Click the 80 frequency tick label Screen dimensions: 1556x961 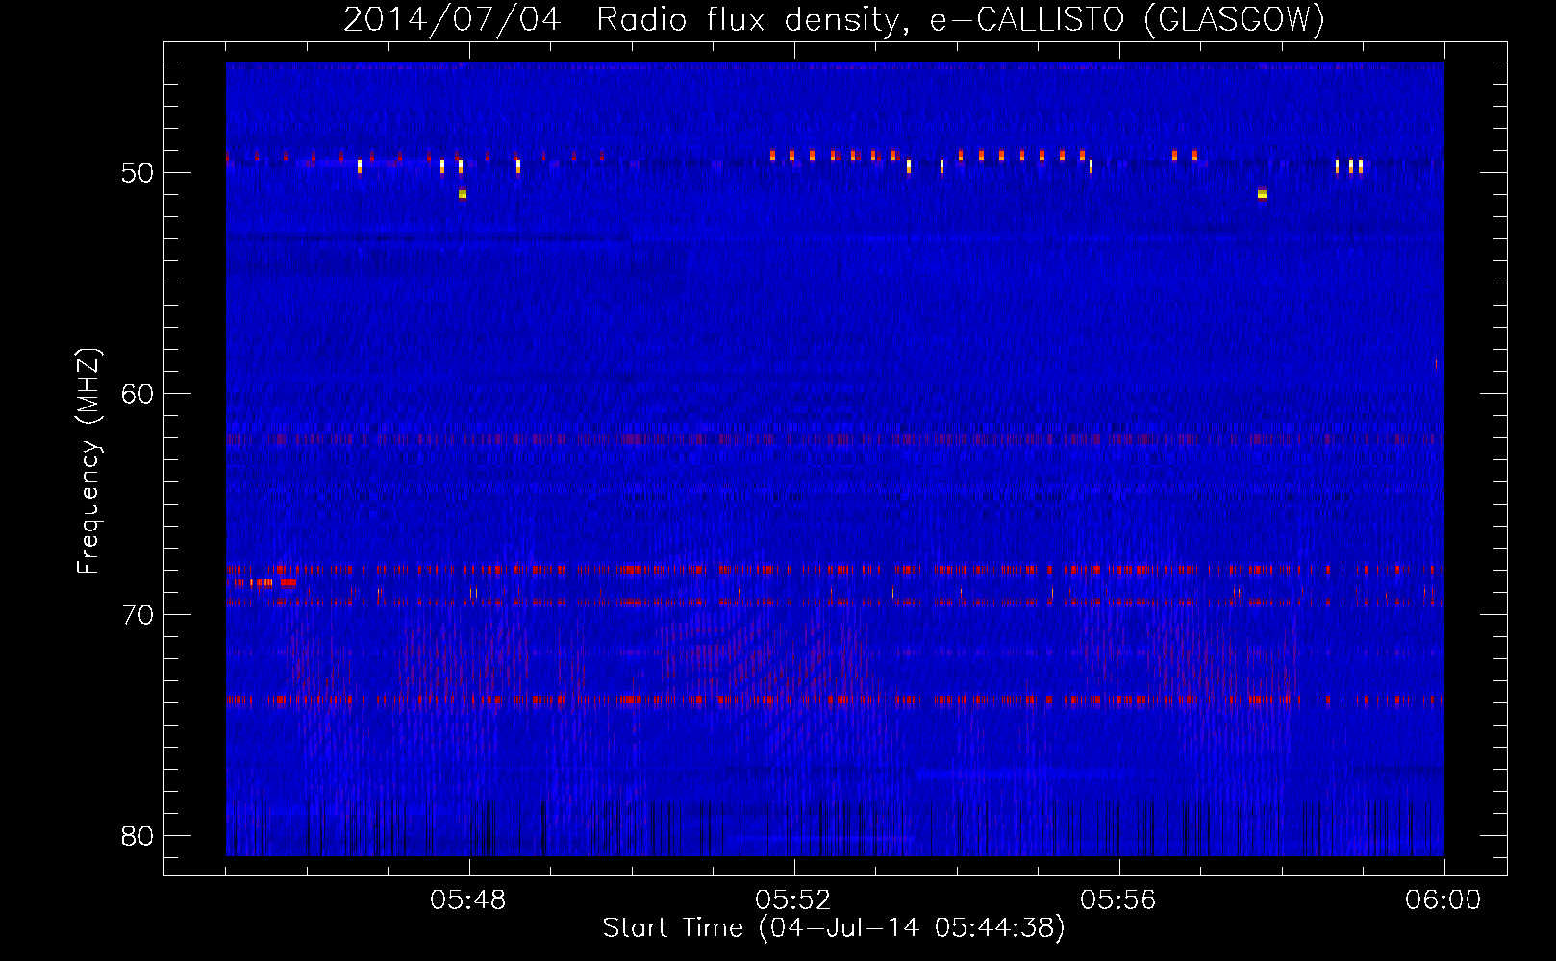[138, 836]
